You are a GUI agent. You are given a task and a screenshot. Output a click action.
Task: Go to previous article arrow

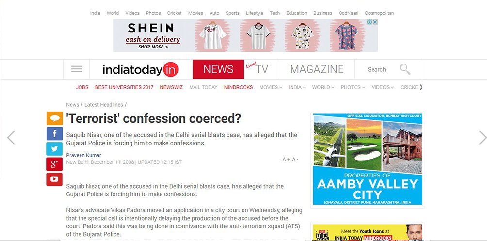pyautogui.click(x=11, y=138)
